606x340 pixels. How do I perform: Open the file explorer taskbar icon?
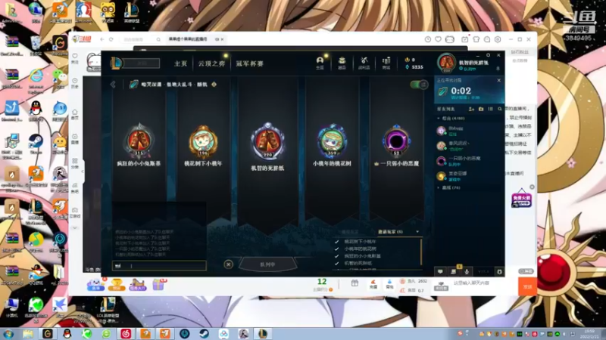coord(28,334)
